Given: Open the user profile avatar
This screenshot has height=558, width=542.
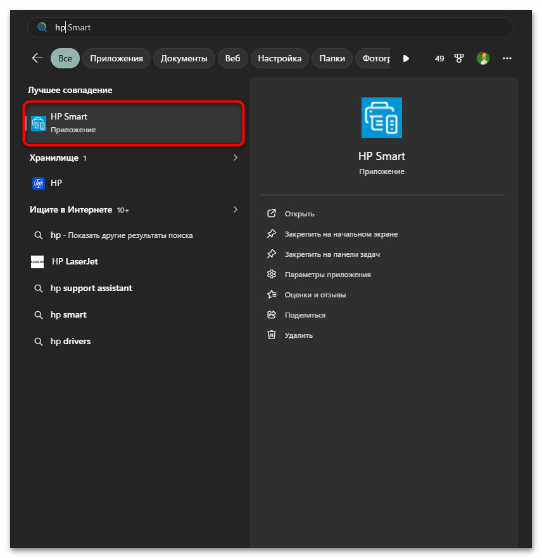Looking at the screenshot, I should tap(483, 58).
